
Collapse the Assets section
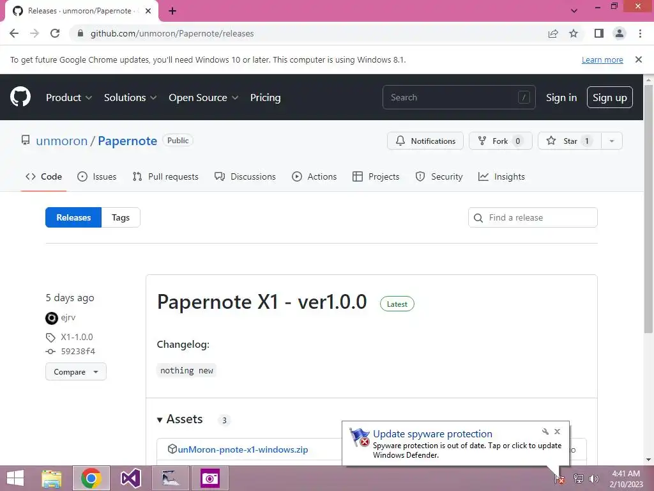[179, 419]
